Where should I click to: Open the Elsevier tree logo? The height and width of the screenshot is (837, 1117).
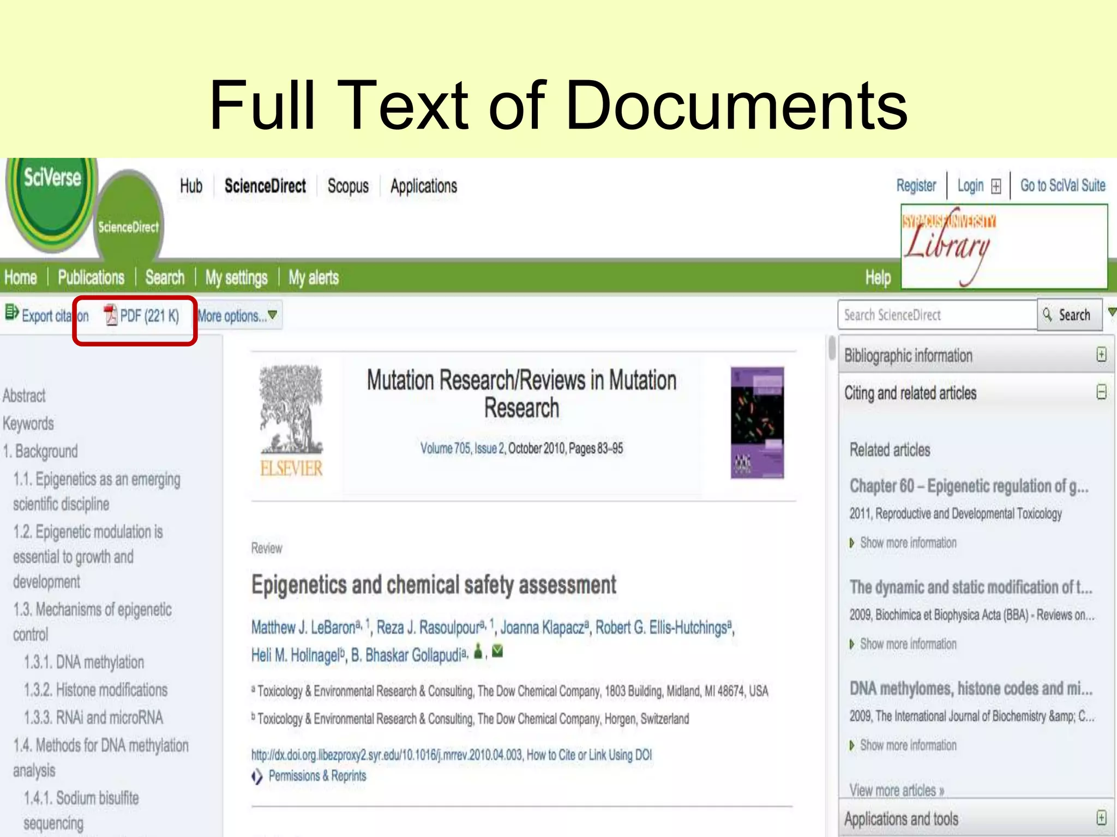coord(291,421)
